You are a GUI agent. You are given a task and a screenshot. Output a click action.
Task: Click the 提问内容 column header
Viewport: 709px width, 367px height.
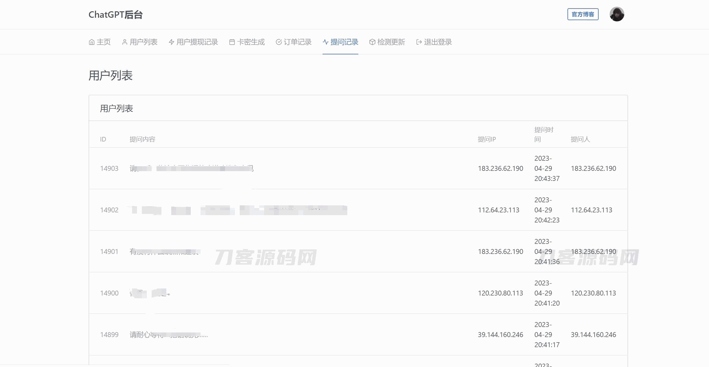[142, 139]
